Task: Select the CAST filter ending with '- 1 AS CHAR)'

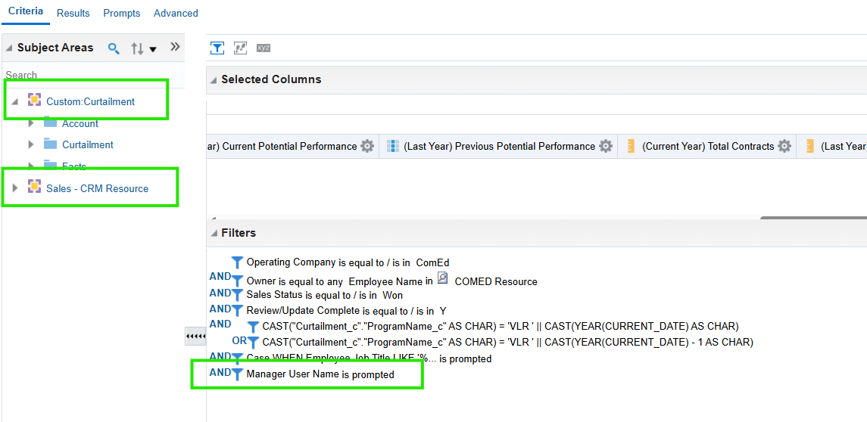Action: (x=507, y=343)
